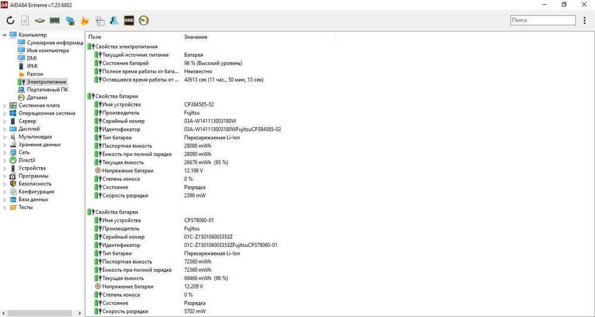Click the Тесты tree icon
This screenshot has height=317, width=595.
coord(13,208)
